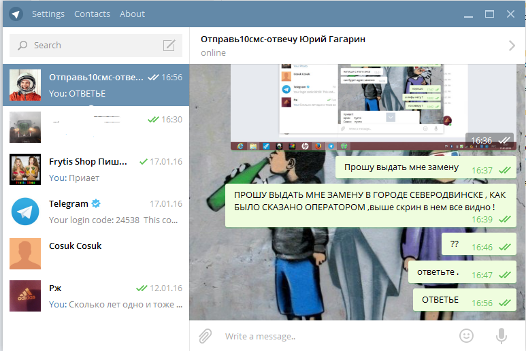The image size is (526, 351).
Task: Click chat title Отправь10смс-отвечу Юрий Гагарин
Action: [x=283, y=39]
